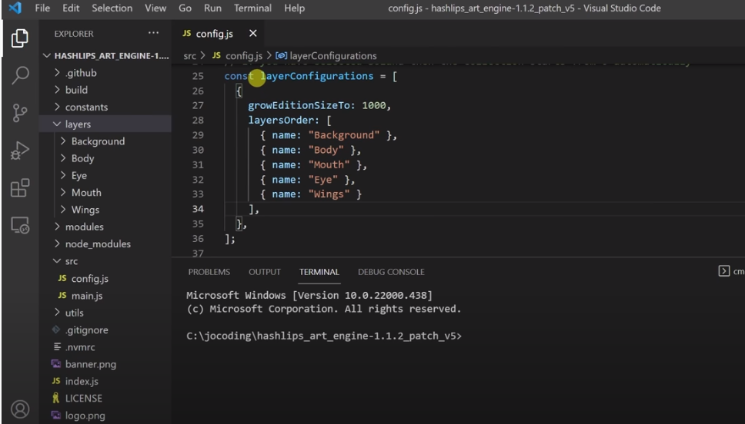Open the Accounts icon in activity bar
The width and height of the screenshot is (745, 424).
(19, 409)
